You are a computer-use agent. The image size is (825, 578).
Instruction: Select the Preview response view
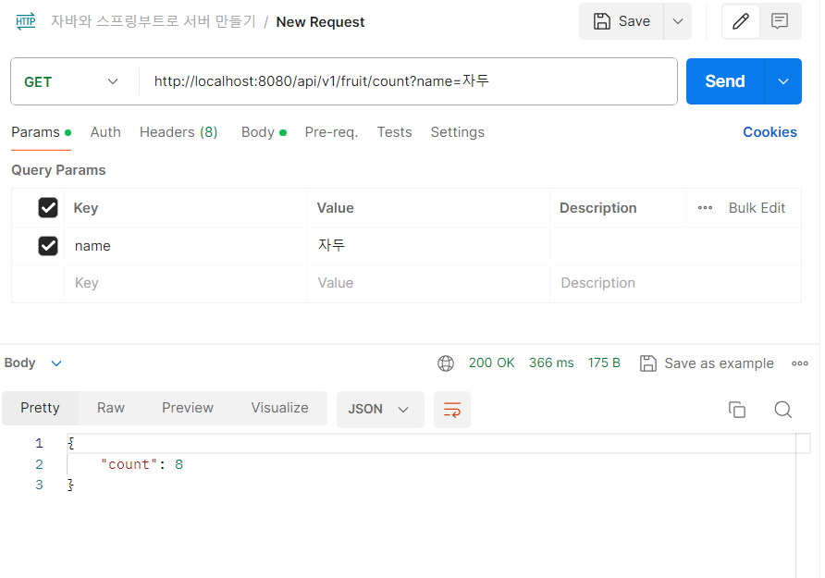tap(188, 408)
